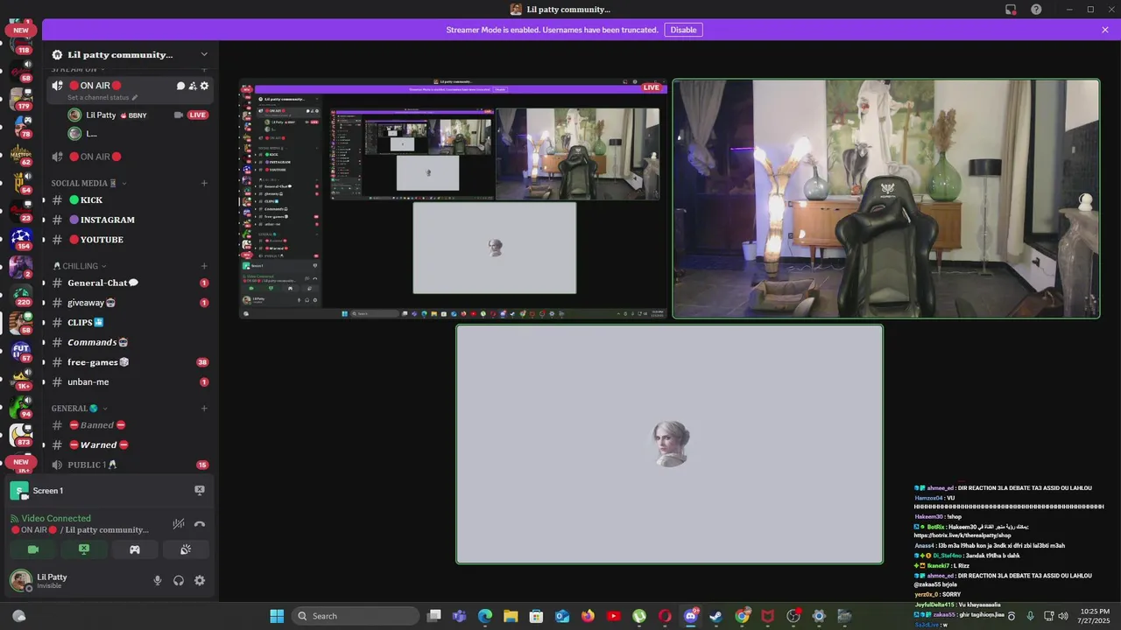Open the General-Chat channel
Screen dimensions: 1121x630
pyautogui.click(x=130, y=283)
